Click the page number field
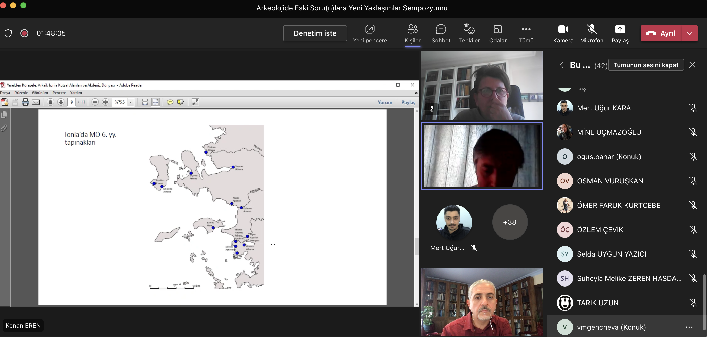The width and height of the screenshot is (707, 337). click(x=71, y=102)
